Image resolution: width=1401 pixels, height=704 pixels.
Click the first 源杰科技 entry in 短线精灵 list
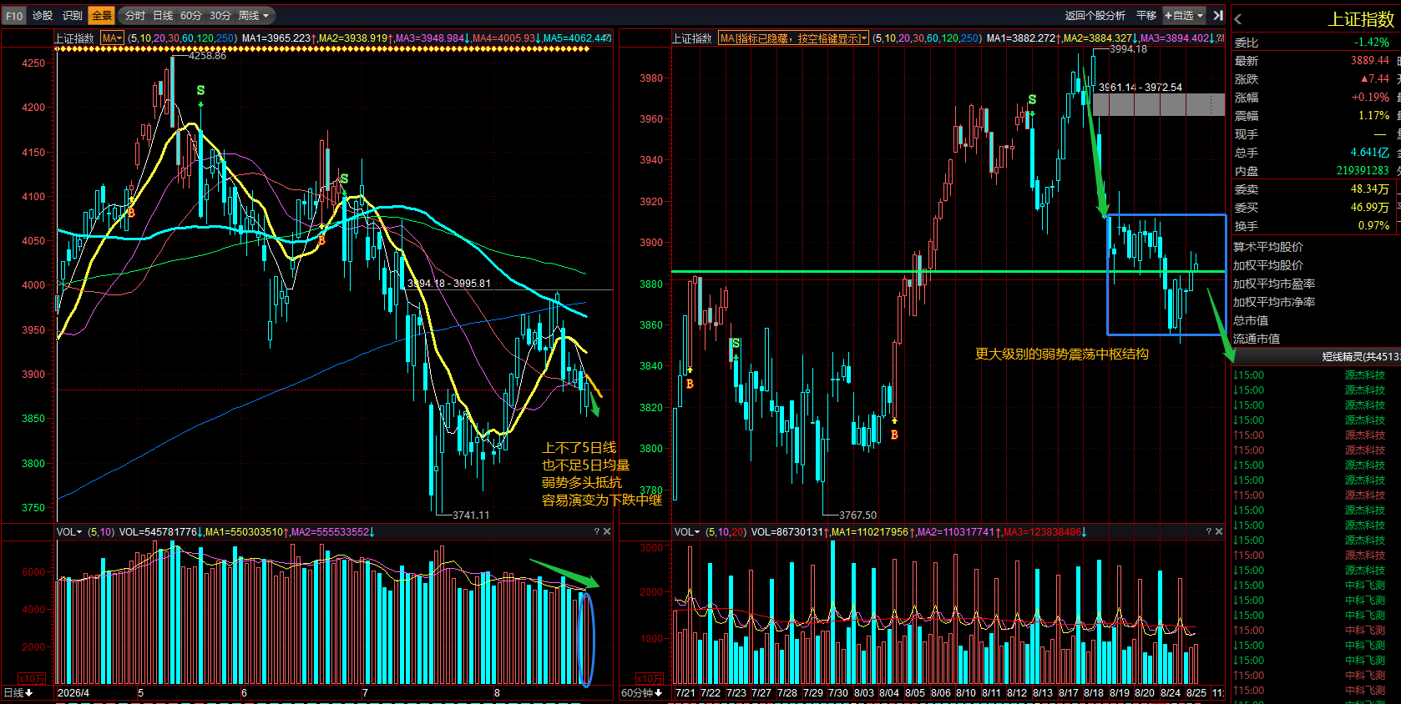1364,375
